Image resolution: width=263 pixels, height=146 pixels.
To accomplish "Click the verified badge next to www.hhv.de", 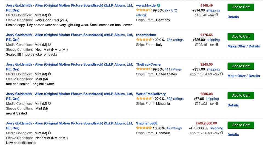I will point(159,5).
